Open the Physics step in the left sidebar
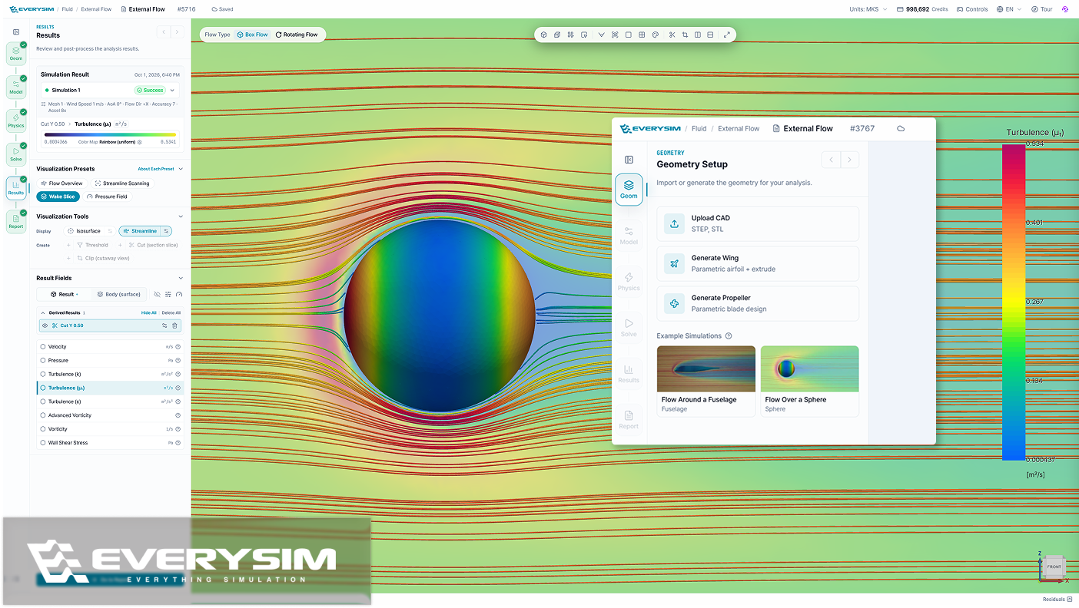The height and width of the screenshot is (608, 1079). point(16,121)
